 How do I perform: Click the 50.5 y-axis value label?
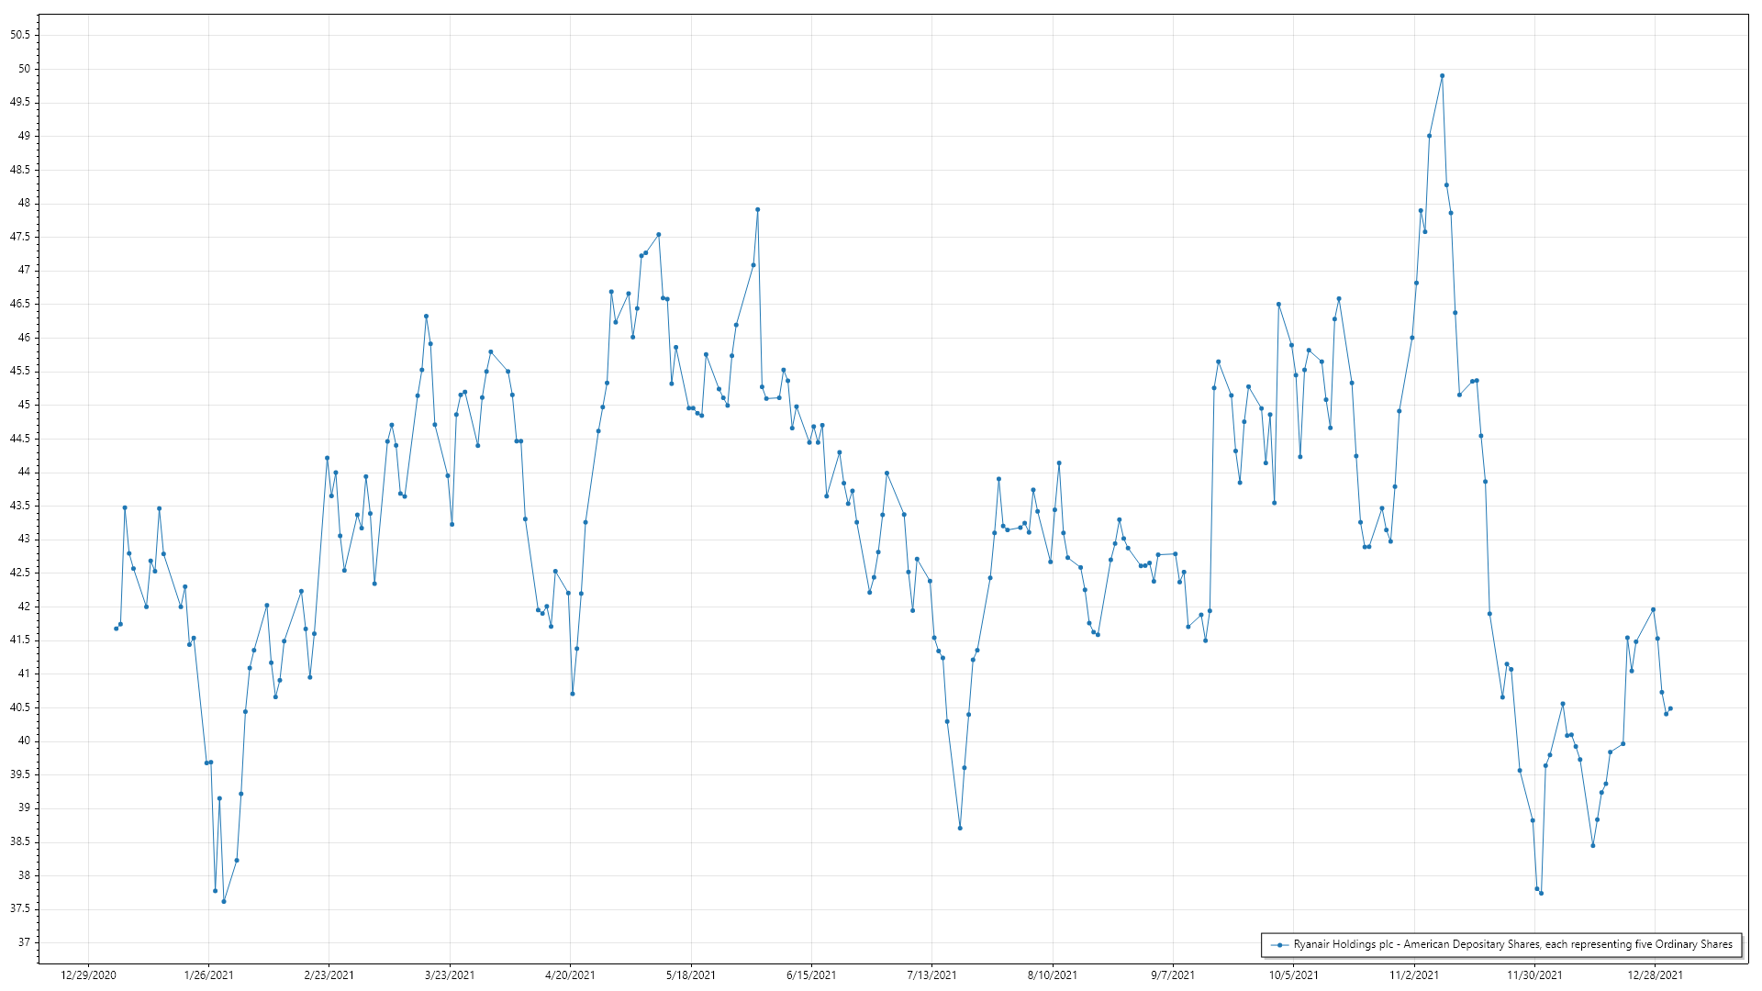pyautogui.click(x=20, y=35)
